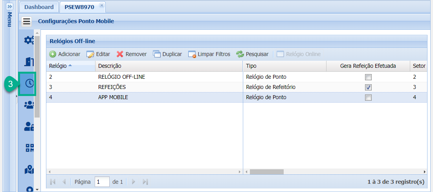Uncheck Gera Refeição checkbox for REFEIÇÕES

[x=368, y=87]
